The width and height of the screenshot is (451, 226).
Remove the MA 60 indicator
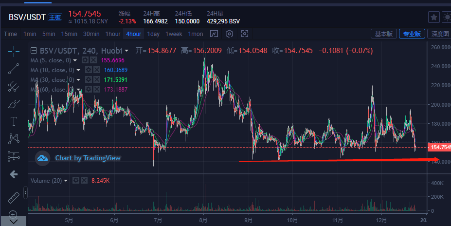coord(97,90)
